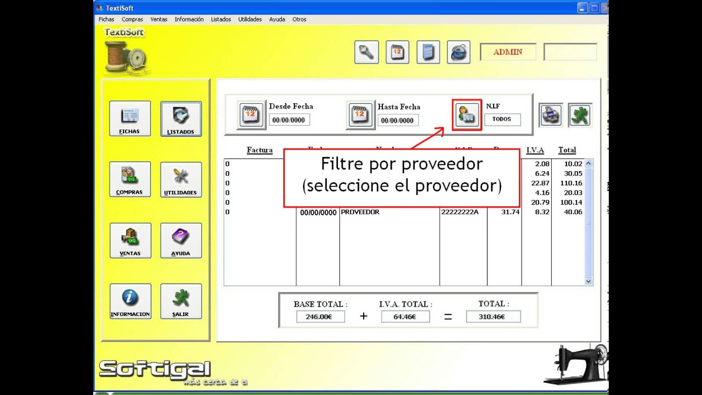
Task: Click the SALIR sidebar button
Action: [x=181, y=301]
